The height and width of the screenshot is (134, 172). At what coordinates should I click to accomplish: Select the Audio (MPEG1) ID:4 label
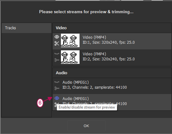pos(75,99)
